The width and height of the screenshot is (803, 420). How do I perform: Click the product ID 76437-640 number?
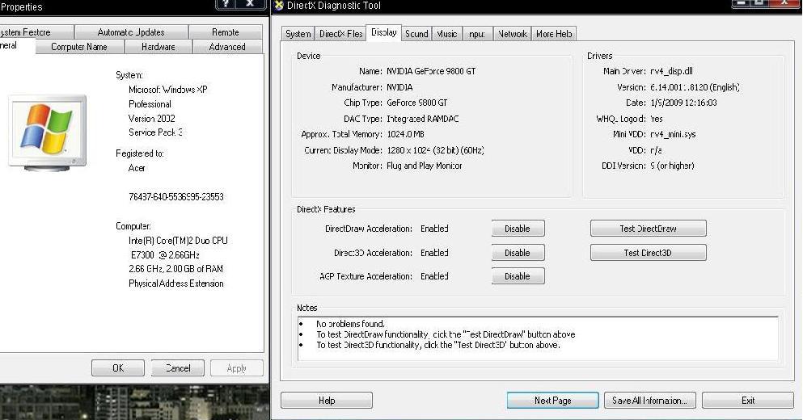(x=176, y=197)
